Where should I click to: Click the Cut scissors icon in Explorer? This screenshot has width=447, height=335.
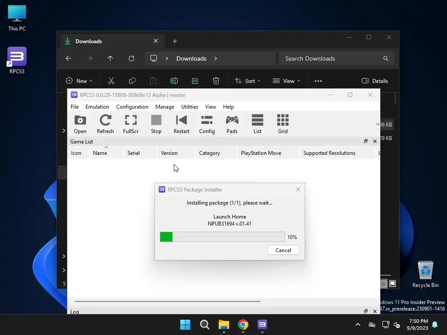pyautogui.click(x=111, y=81)
